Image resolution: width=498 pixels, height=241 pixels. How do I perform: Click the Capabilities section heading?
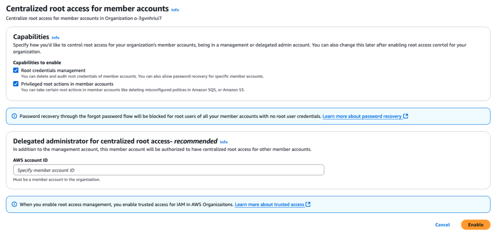pos(31,37)
